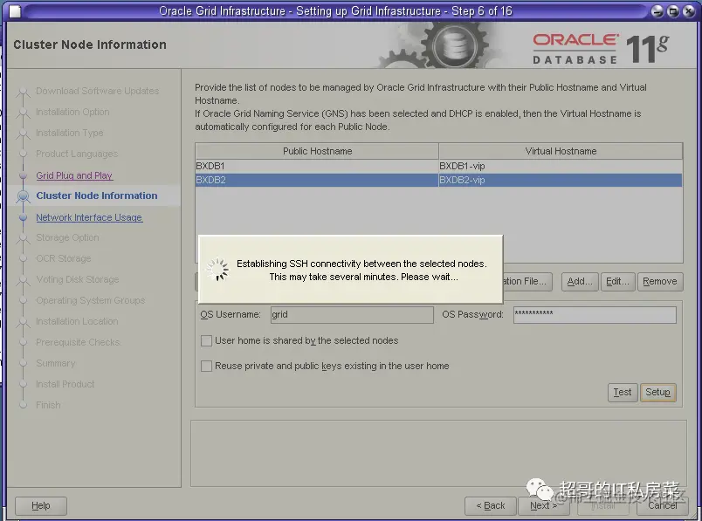Select the Summary step
Viewport: 702px width, 521px height.
coord(56,363)
